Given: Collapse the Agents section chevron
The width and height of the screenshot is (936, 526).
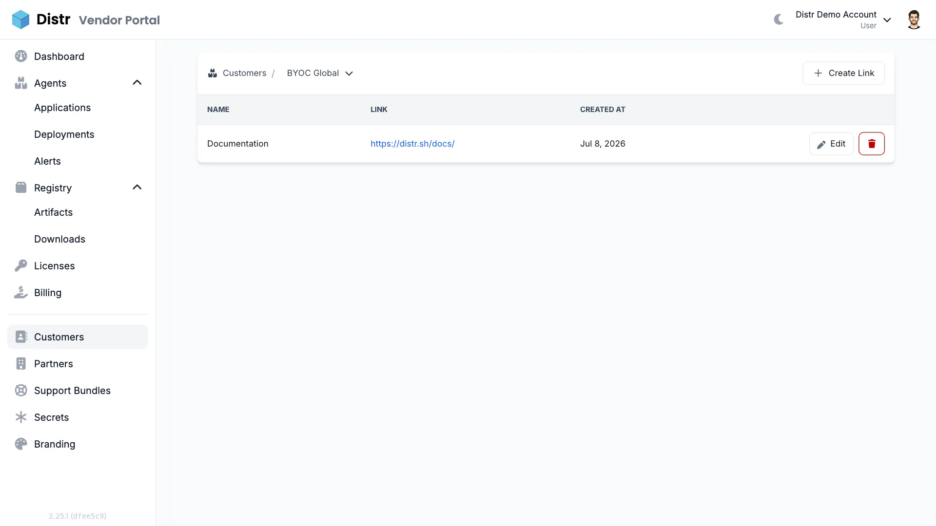Looking at the screenshot, I should coord(137,83).
